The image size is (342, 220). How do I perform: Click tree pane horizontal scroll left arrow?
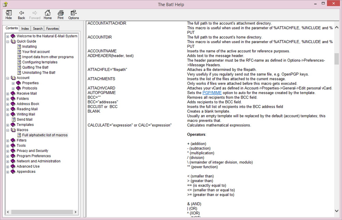(8, 212)
